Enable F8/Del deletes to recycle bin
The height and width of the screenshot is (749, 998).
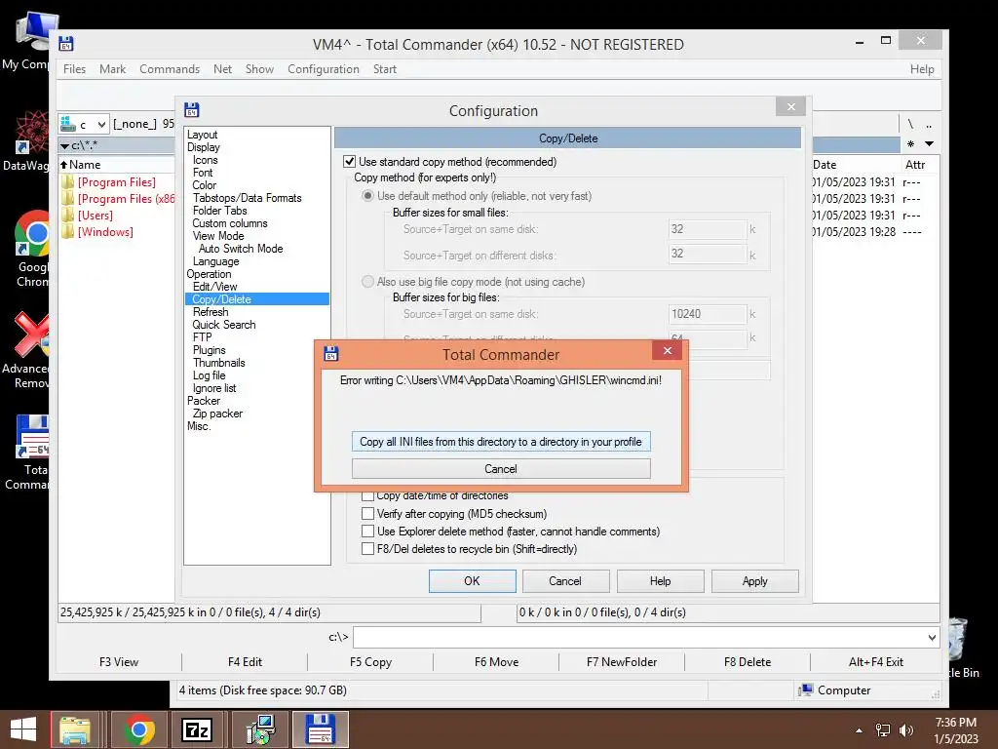click(367, 549)
